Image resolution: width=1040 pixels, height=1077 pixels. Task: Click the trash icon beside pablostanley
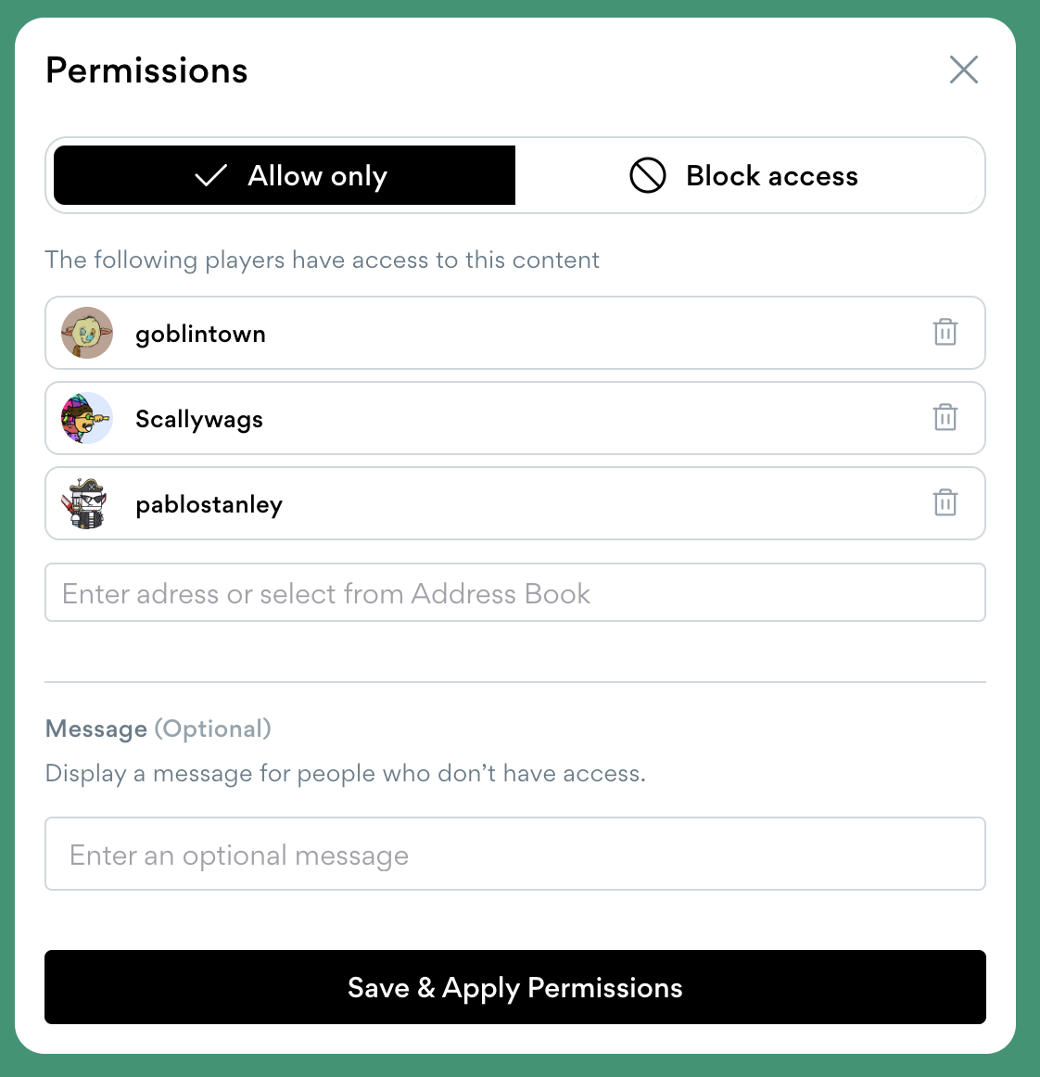945,502
